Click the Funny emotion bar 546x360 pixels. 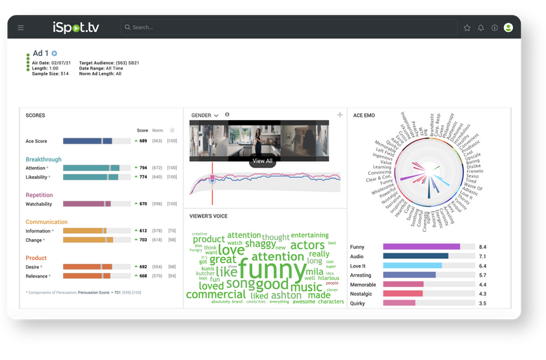tap(421, 247)
